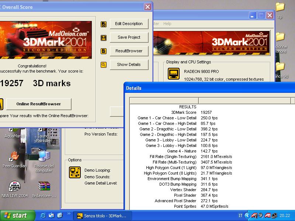This screenshot has height=221, width=295.
Task: Open Risorse del computer desktop icon
Action: (x=44, y=162)
